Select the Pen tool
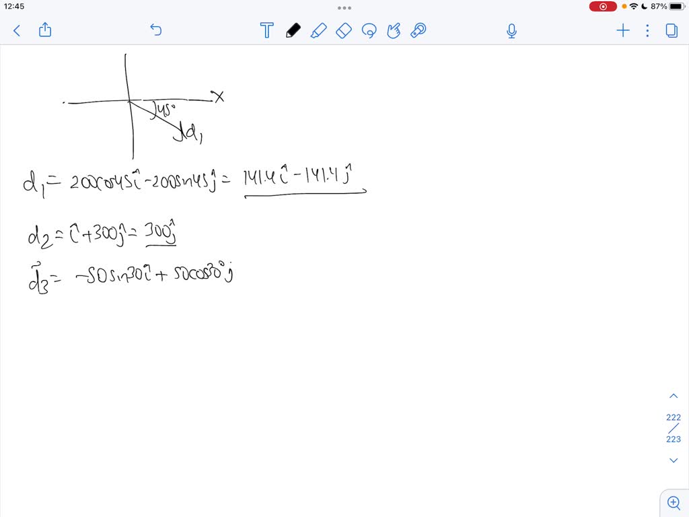 (x=293, y=30)
